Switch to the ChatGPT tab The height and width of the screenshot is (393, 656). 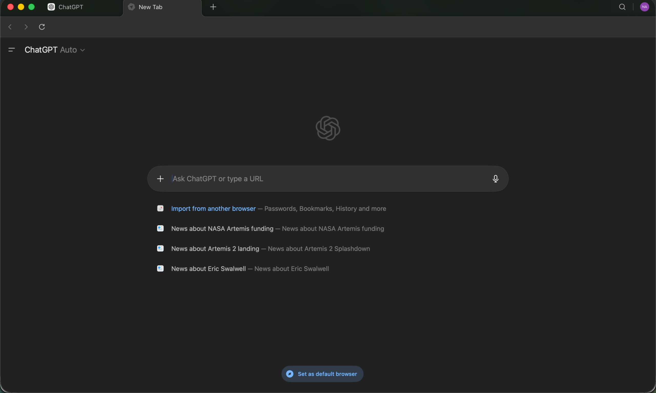(x=70, y=7)
